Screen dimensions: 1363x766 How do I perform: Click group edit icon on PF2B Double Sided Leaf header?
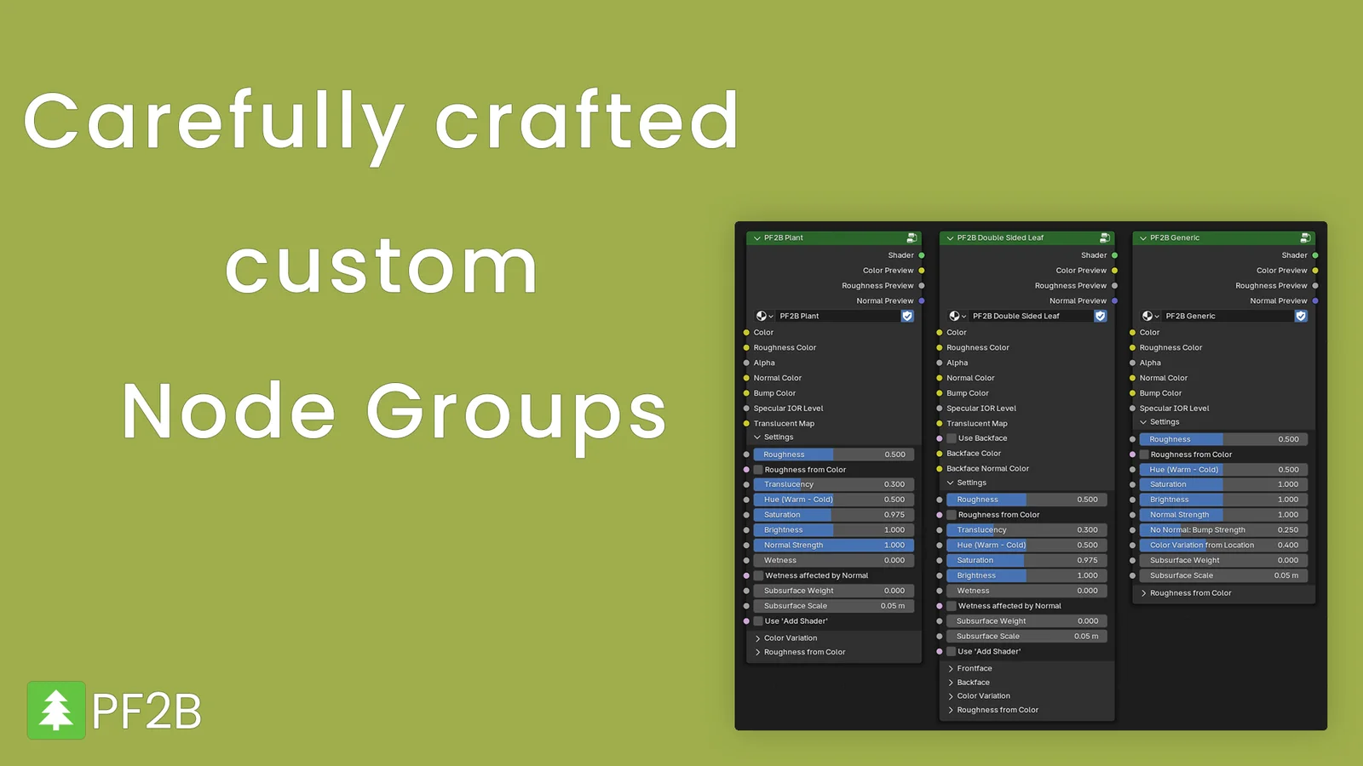pos(1104,238)
